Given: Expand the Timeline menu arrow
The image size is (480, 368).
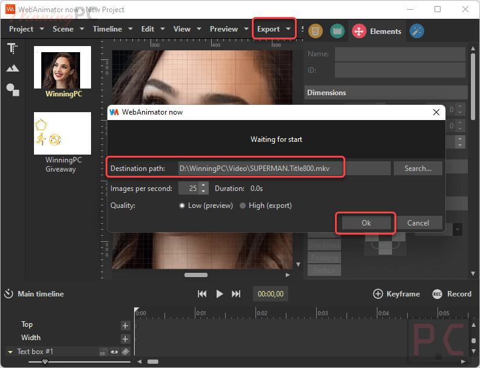Looking at the screenshot, I should pos(130,28).
